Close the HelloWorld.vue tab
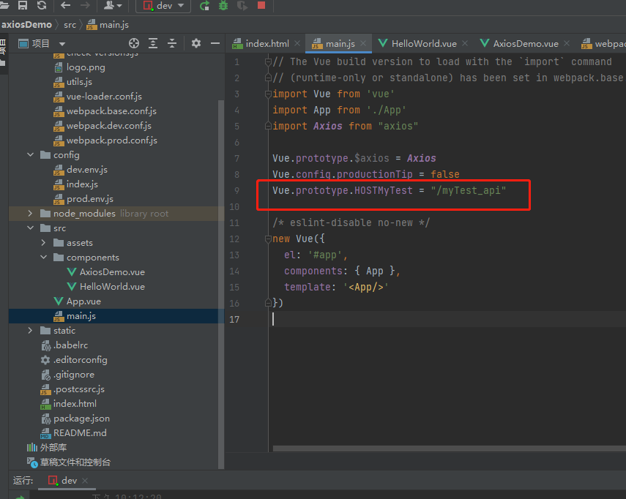The height and width of the screenshot is (499, 626). [465, 43]
